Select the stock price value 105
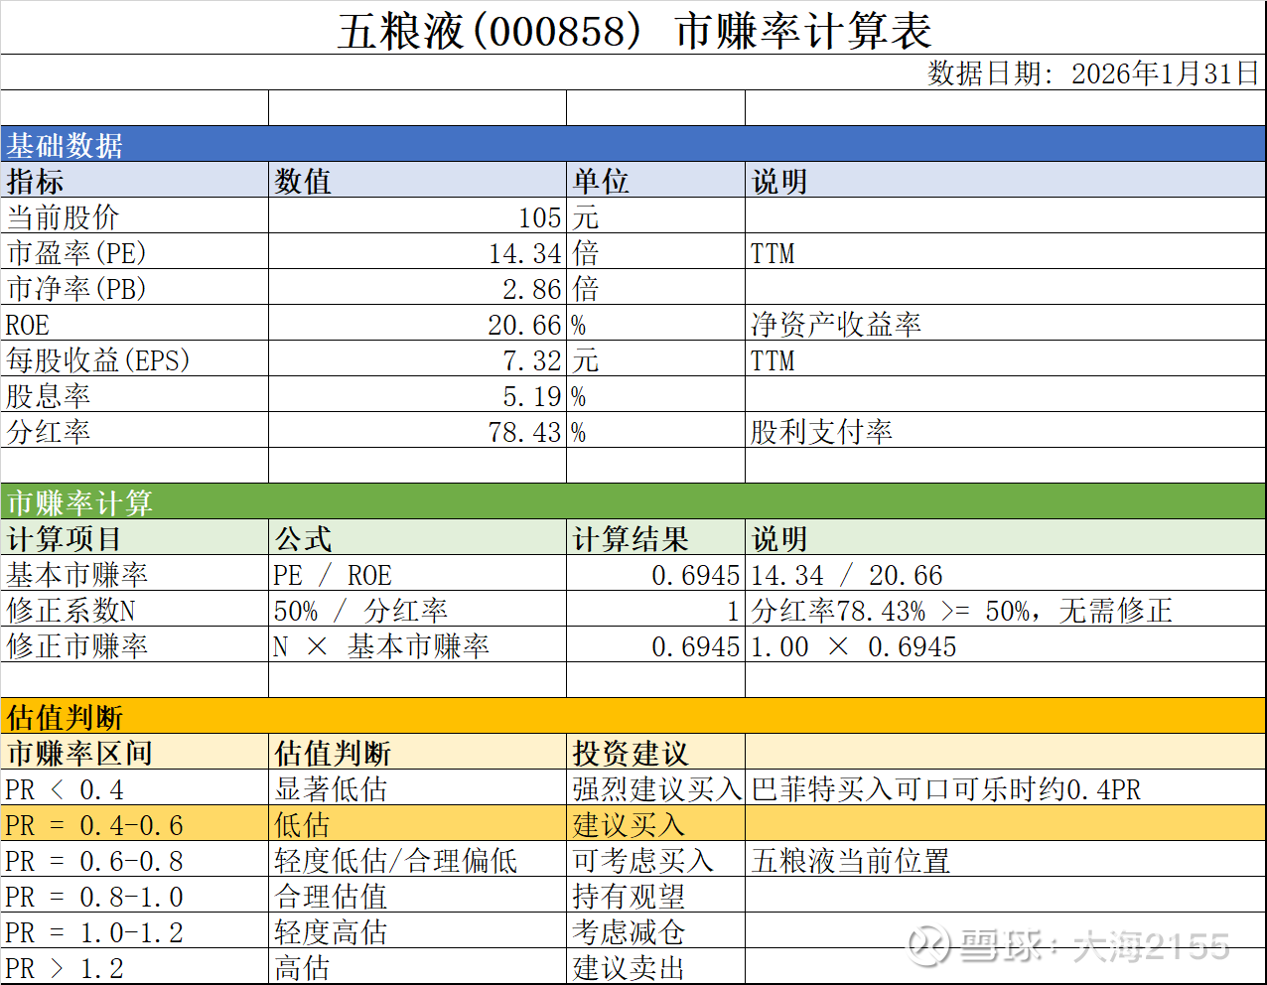This screenshot has height=985, width=1267. pos(417,215)
